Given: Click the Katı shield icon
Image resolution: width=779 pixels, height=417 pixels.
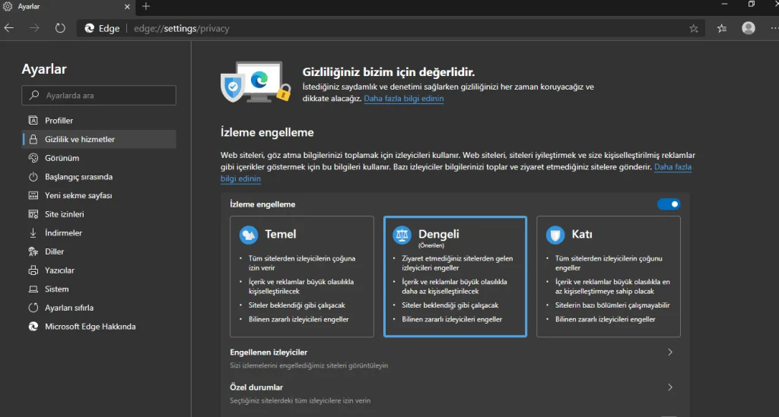Looking at the screenshot, I should coord(555,235).
